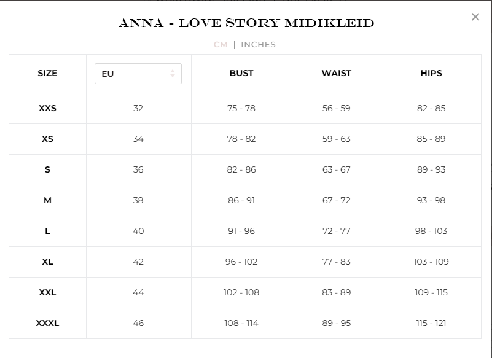Click size S in the chart
Screen dimensions: 492x358
tap(47, 169)
